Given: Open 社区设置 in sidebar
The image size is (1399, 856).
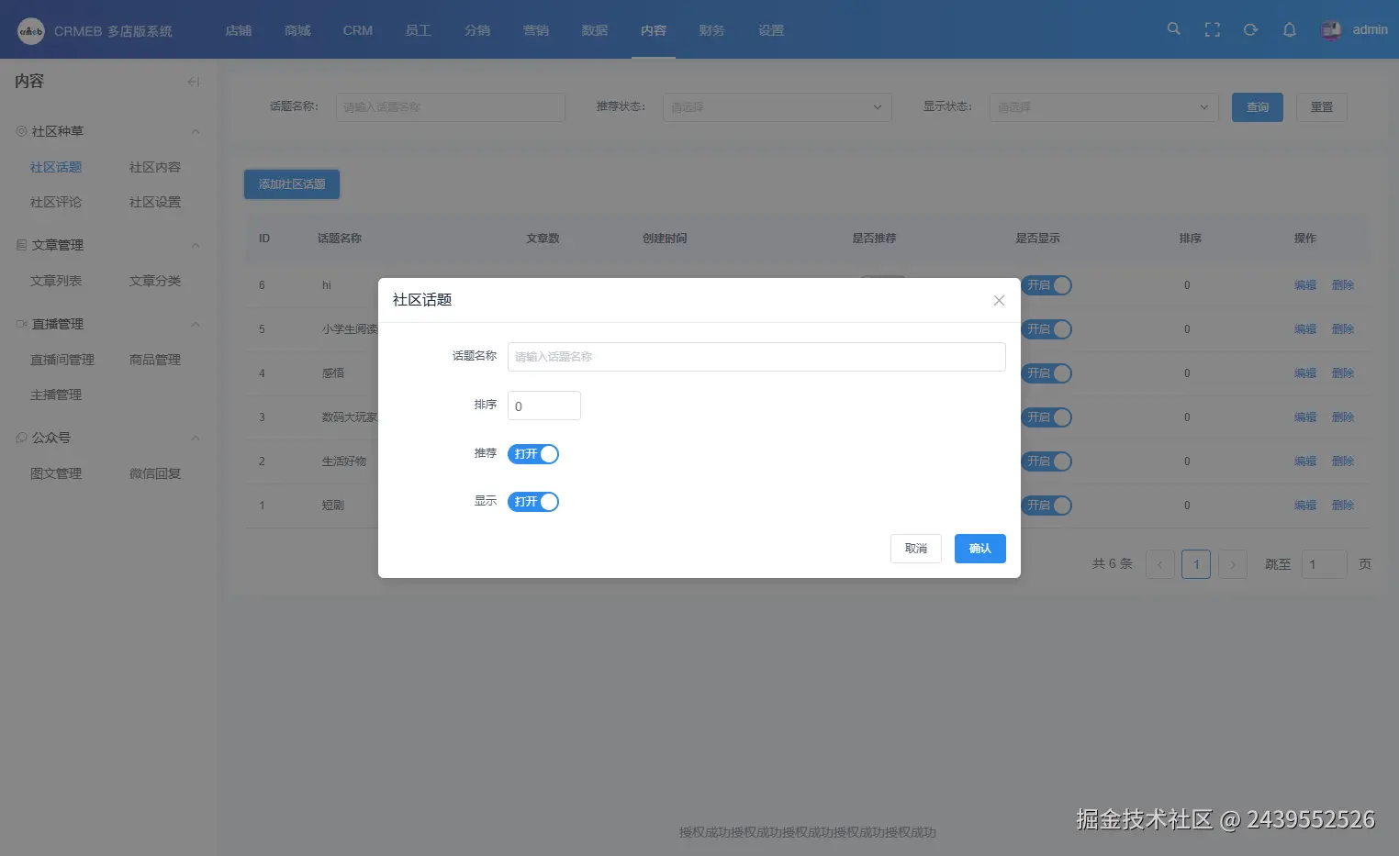Looking at the screenshot, I should coord(155,202).
